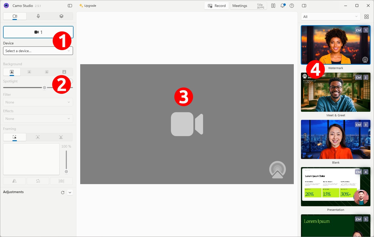Select the blurred background mode icon

(x=47, y=72)
